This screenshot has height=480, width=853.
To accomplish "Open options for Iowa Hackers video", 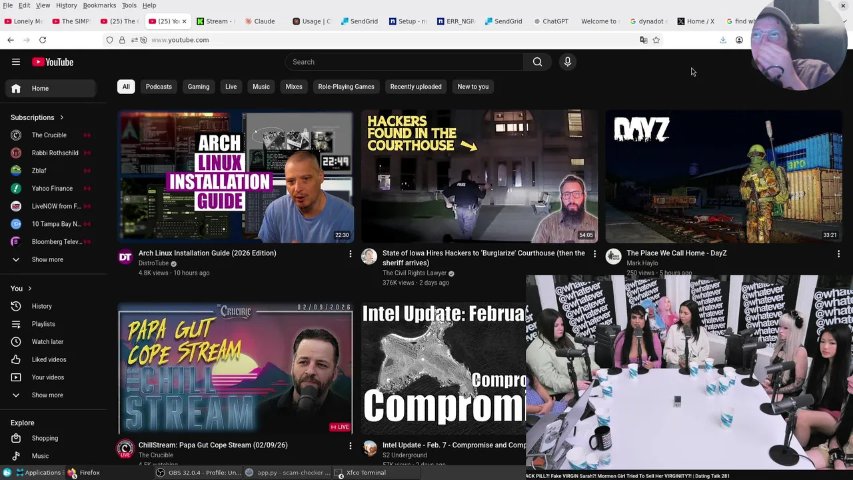I will [x=594, y=254].
